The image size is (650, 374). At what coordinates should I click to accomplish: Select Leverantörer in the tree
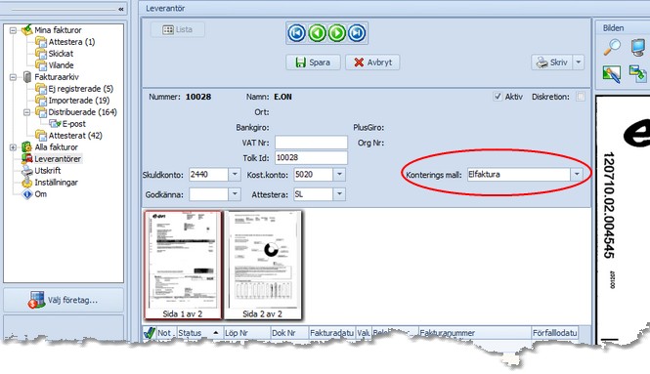coord(58,159)
